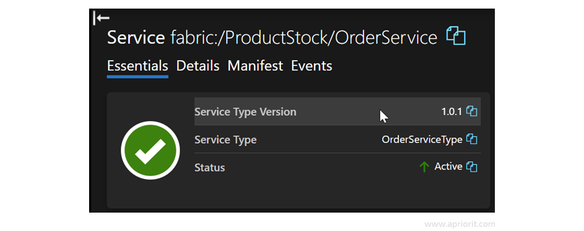Click the Active status text

point(448,167)
